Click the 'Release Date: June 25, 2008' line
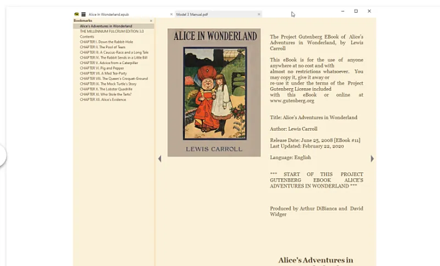Viewport: 440px width, 266px height. (x=315, y=140)
